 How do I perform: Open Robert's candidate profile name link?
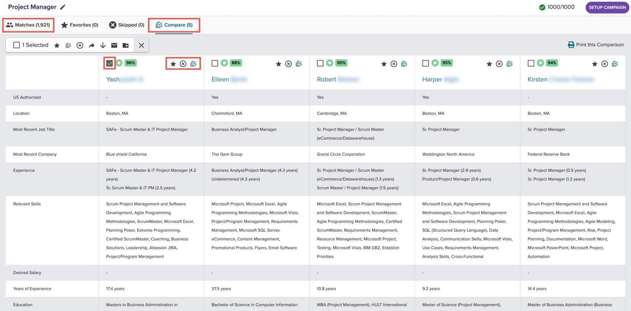coord(326,79)
